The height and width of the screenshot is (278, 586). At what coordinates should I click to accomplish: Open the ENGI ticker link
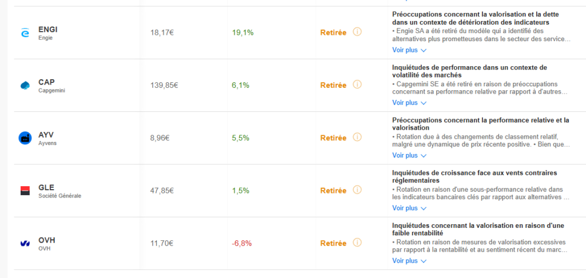(48, 29)
